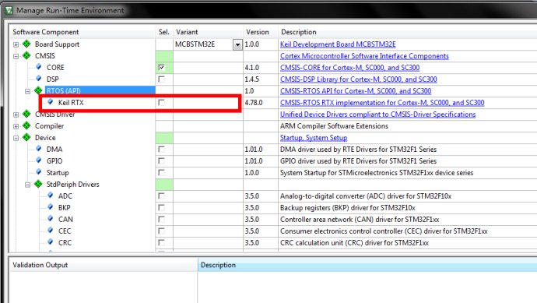
Task: Check the ADC driver checkbox
Action: pos(161,196)
